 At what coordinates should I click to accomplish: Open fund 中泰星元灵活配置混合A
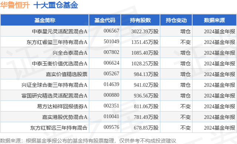(60, 31)
